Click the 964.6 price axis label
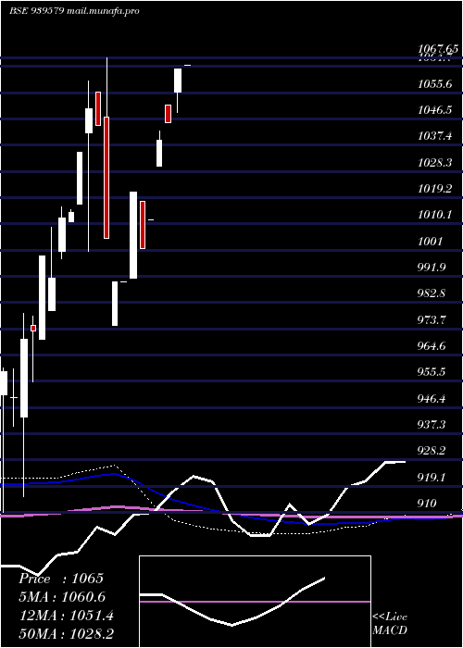 432,346
